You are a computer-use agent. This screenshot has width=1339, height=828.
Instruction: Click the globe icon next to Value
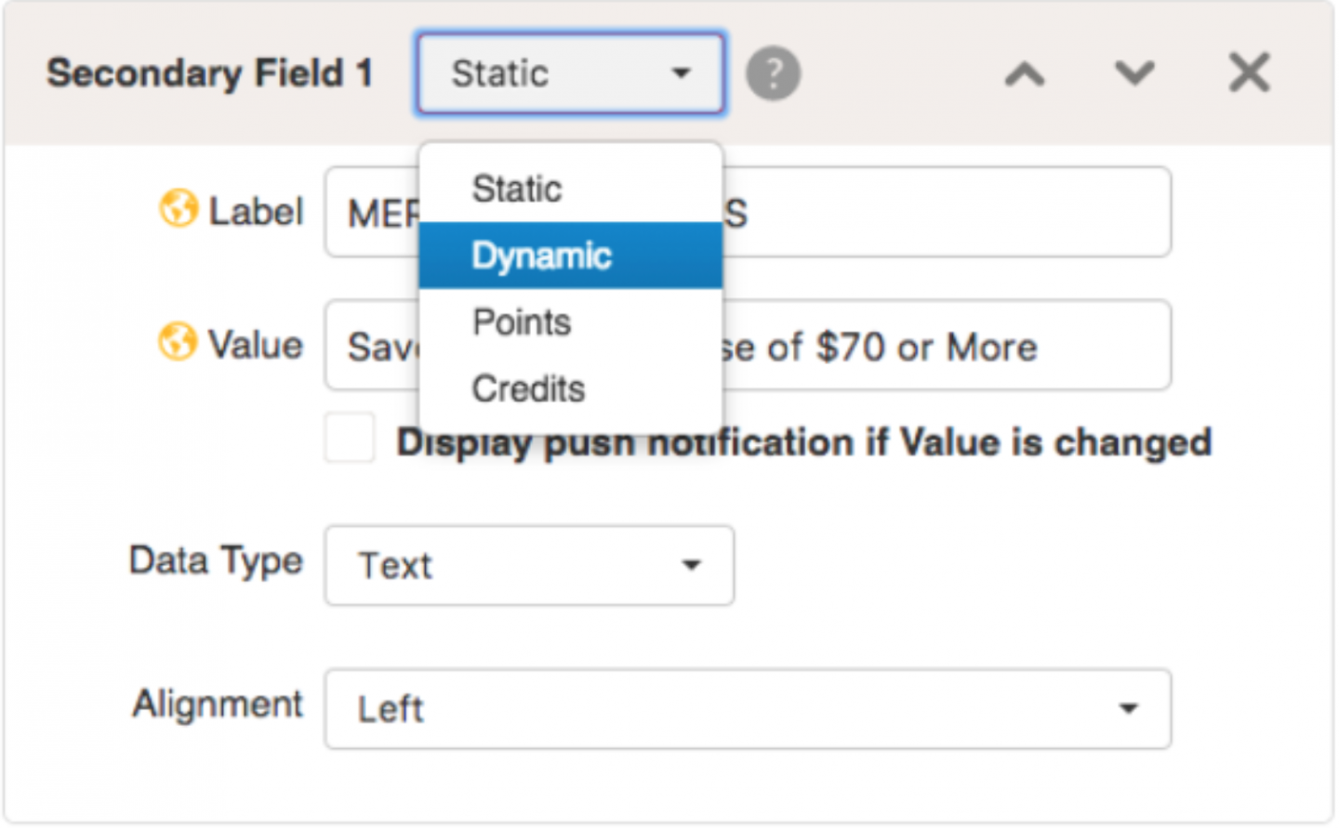[x=178, y=341]
